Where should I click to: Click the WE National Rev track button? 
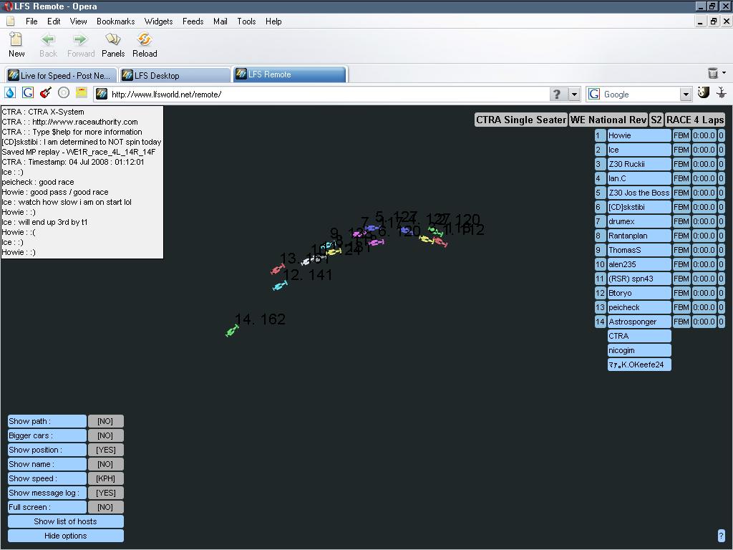pos(608,120)
